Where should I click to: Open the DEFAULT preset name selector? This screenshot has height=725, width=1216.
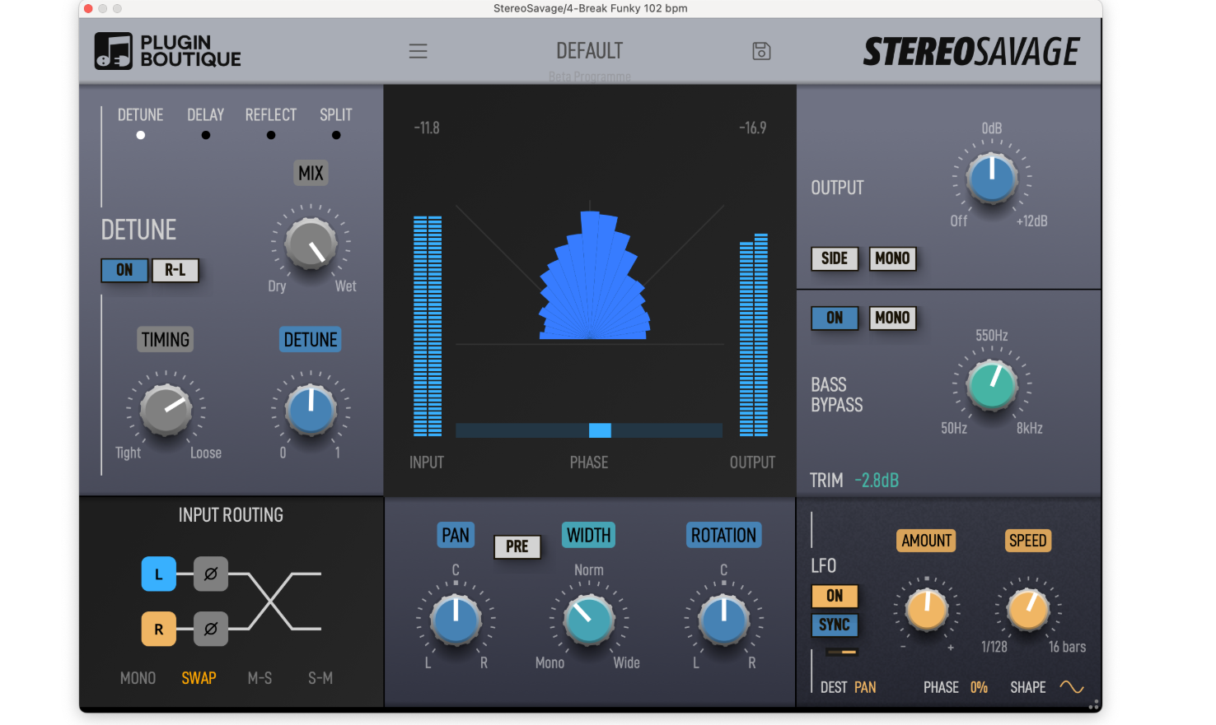(590, 51)
